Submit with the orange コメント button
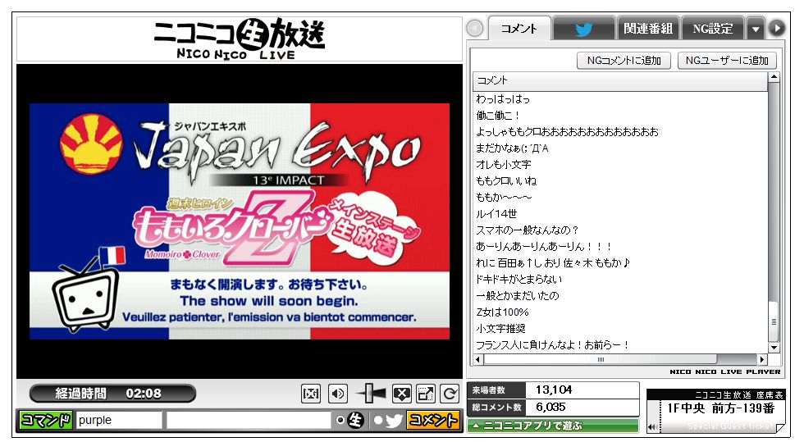This screenshot has width=804, height=442. 433,421
